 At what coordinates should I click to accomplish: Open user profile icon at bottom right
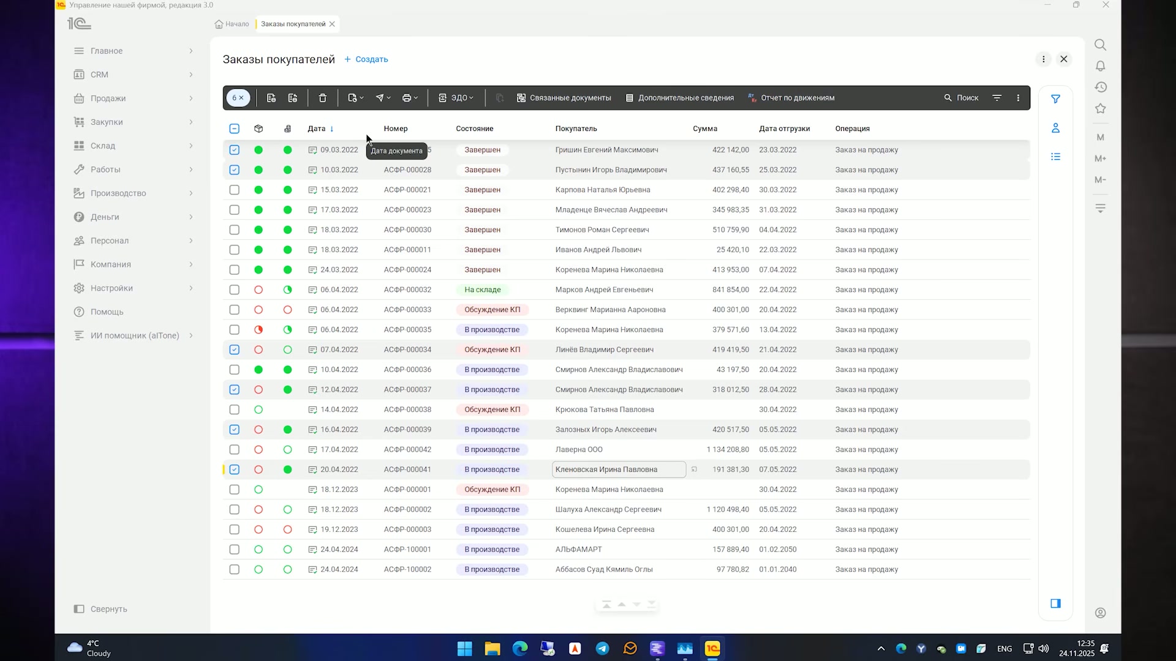[1100, 613]
